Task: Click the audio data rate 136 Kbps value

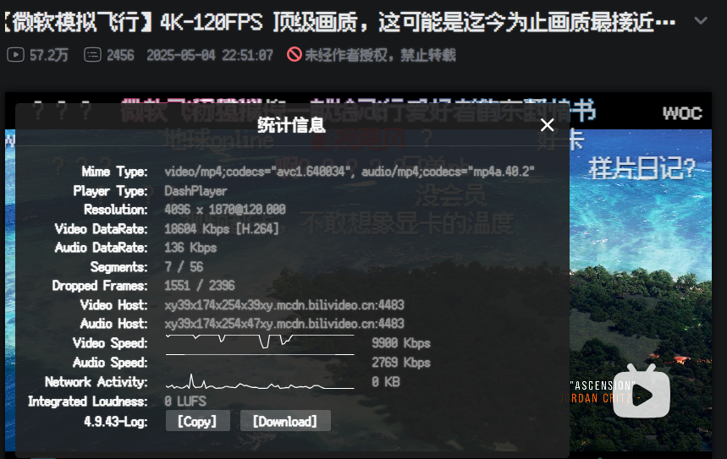Action: coord(190,248)
